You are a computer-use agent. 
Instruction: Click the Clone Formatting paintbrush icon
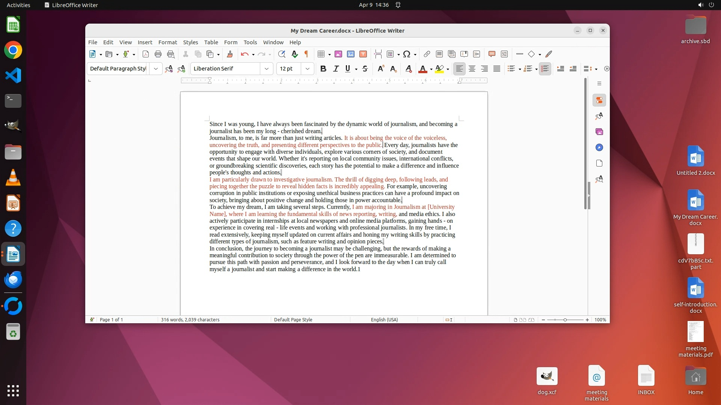pos(230,54)
